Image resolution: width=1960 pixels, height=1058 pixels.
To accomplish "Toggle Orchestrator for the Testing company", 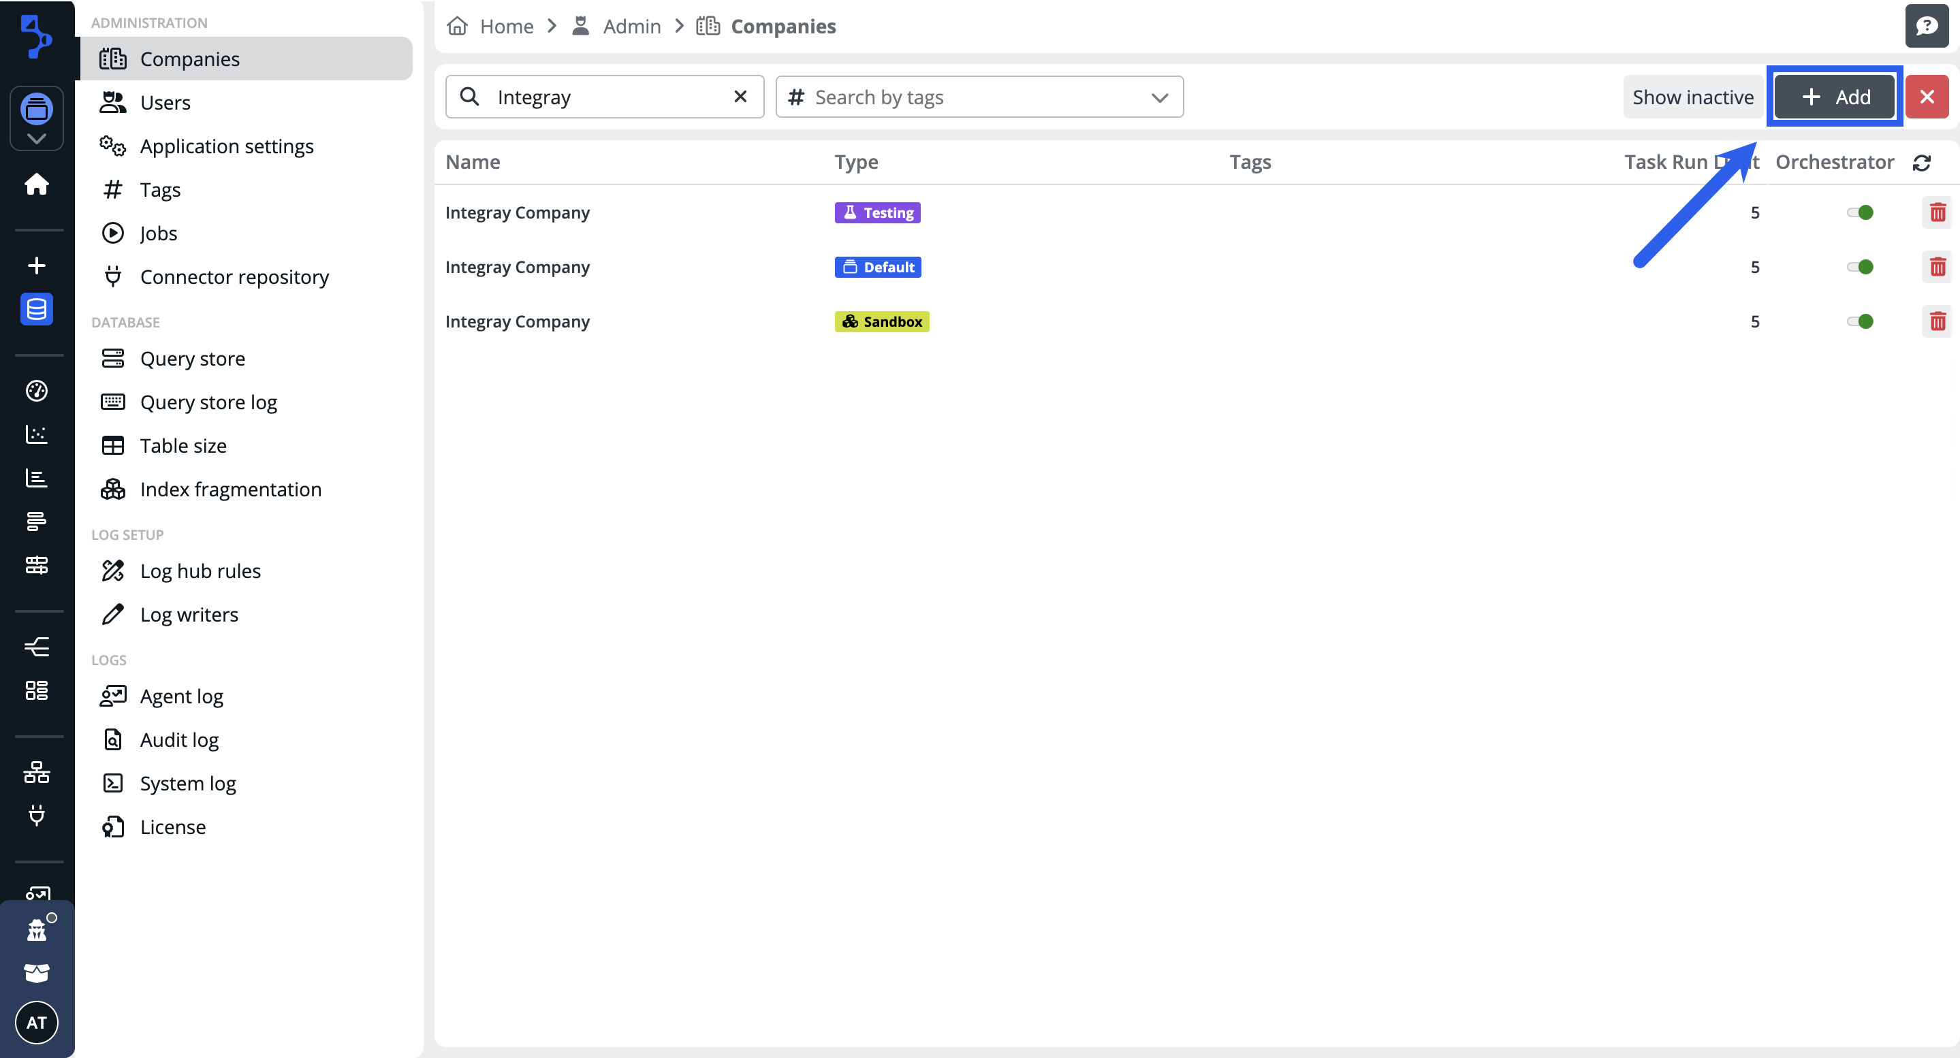I will click(x=1860, y=213).
